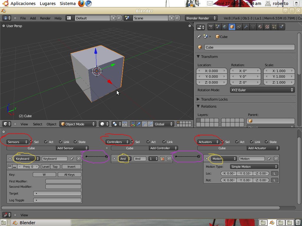Toggle Controllers Sel checkbox

(132, 142)
